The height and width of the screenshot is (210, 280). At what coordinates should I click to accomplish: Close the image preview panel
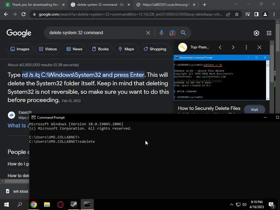click(259, 47)
